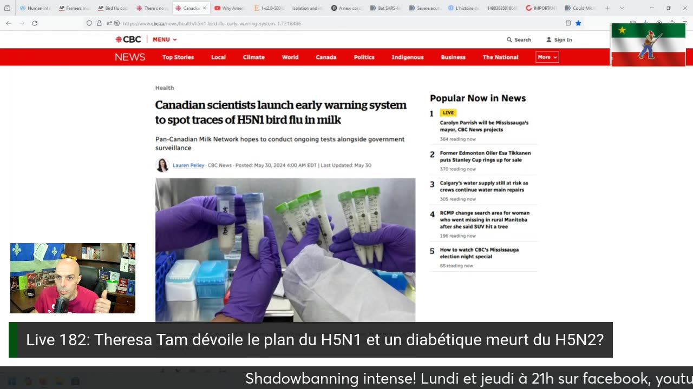693x389 pixels.
Task: Open Local in news nav
Action: coord(218,57)
